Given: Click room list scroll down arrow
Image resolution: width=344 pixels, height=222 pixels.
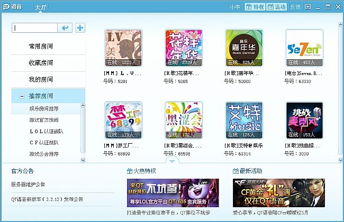Looking at the screenshot, I should pyautogui.click(x=340, y=160).
